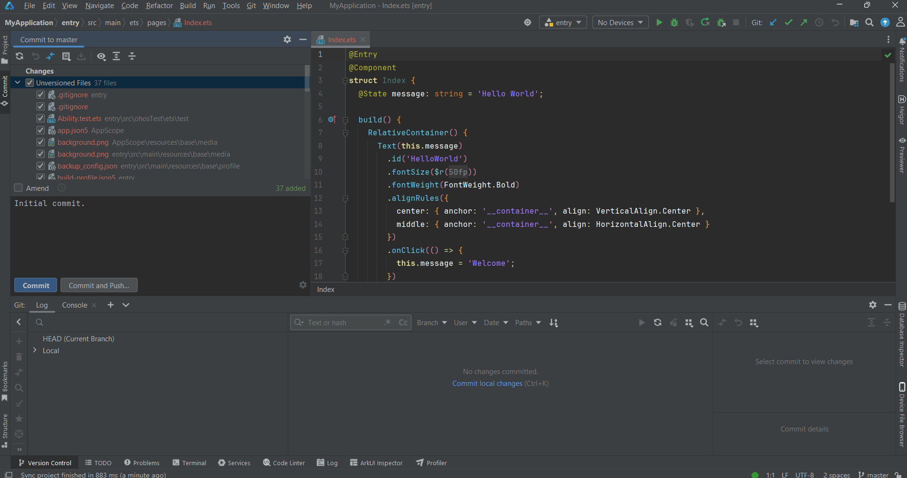Click commit message history clock icon
Image resolution: width=907 pixels, height=478 pixels.
62,188
